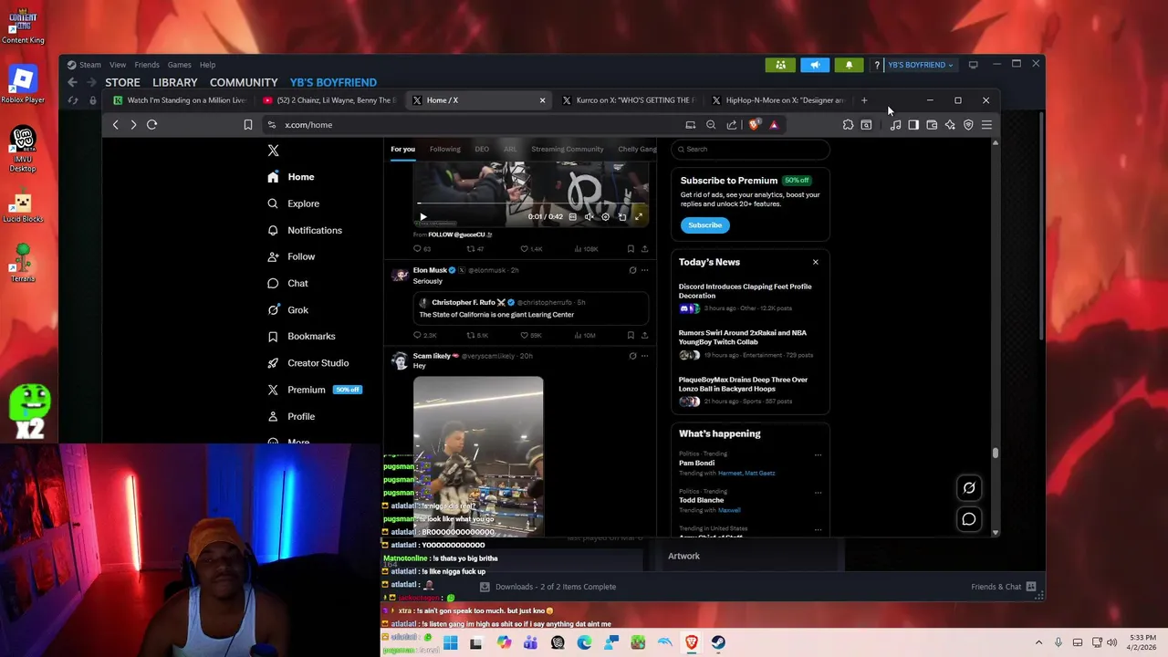Switch to Kurrco on X browser tab
Screen dimensions: 1168x657
(629, 100)
